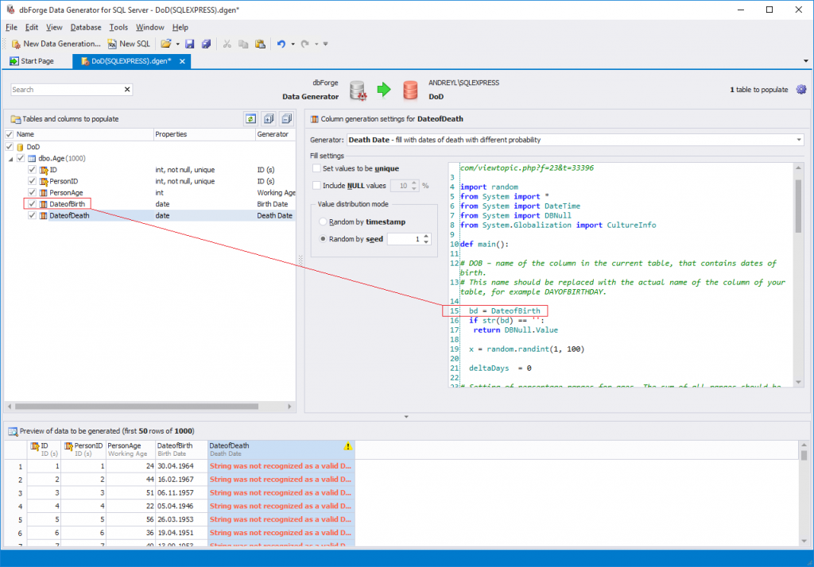This screenshot has width=814, height=567.
Task: Click the Undo arrow icon
Action: [x=281, y=44]
